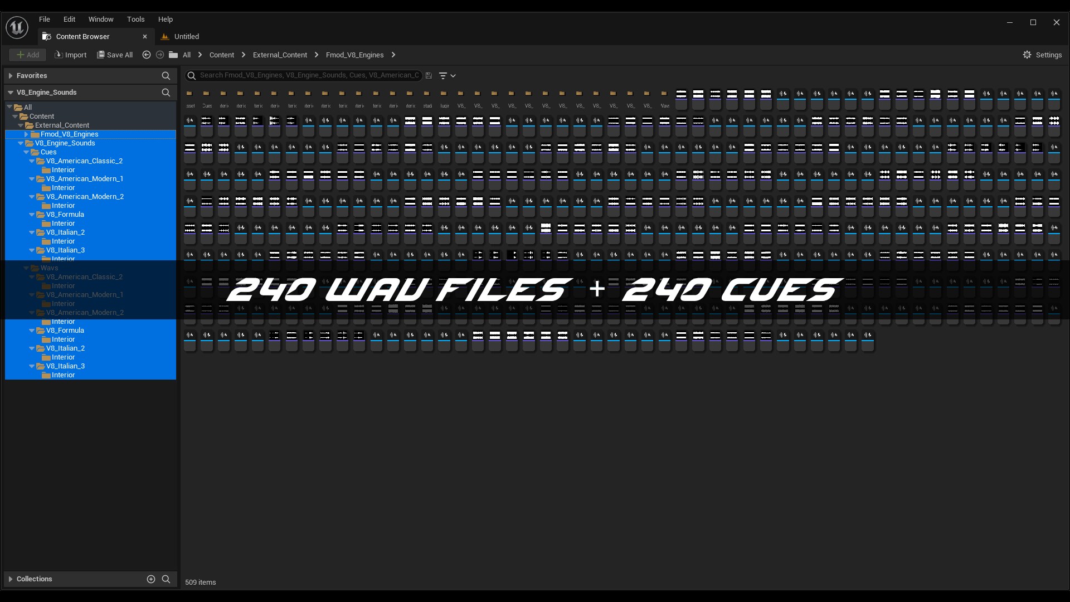Expand the Fmod_V8_Engines folder
Viewport: 1070px width, 602px height.
(26, 134)
